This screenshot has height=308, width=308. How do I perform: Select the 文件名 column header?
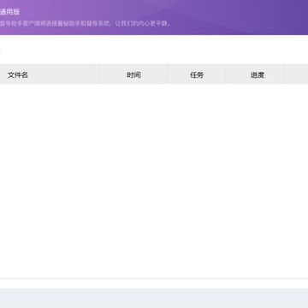[50, 74]
